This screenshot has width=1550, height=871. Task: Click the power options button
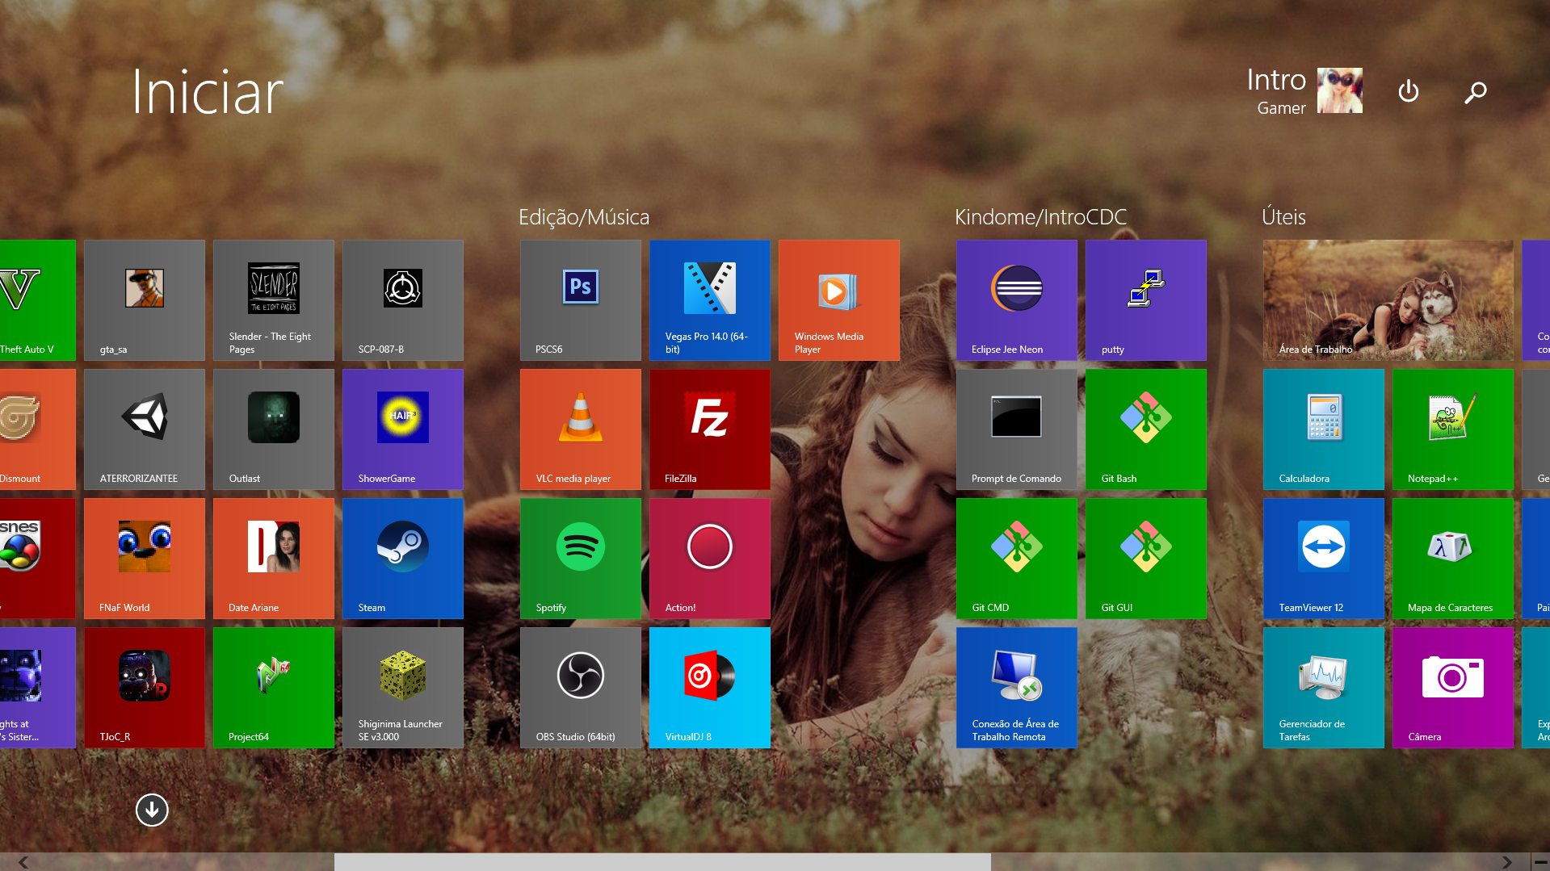[x=1409, y=91]
